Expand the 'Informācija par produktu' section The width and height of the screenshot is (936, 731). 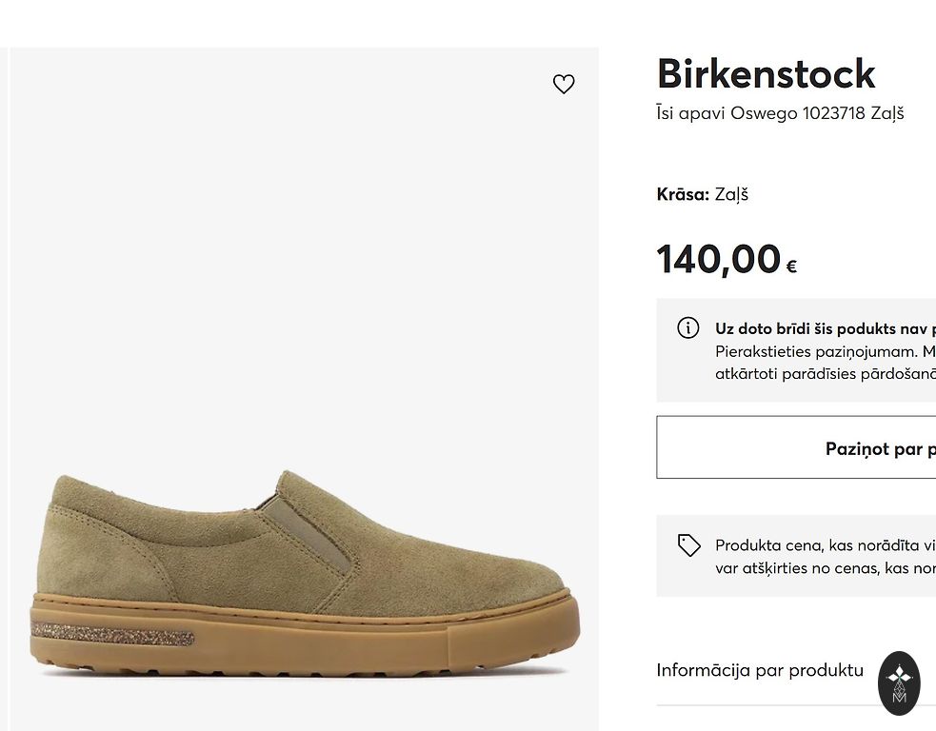[760, 670]
